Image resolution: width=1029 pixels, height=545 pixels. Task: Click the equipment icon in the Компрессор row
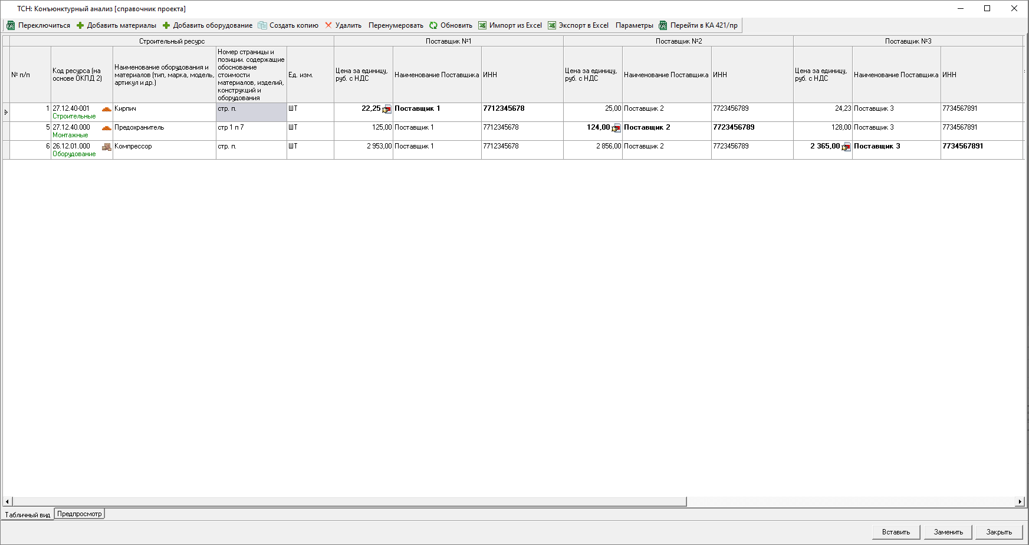[107, 147]
